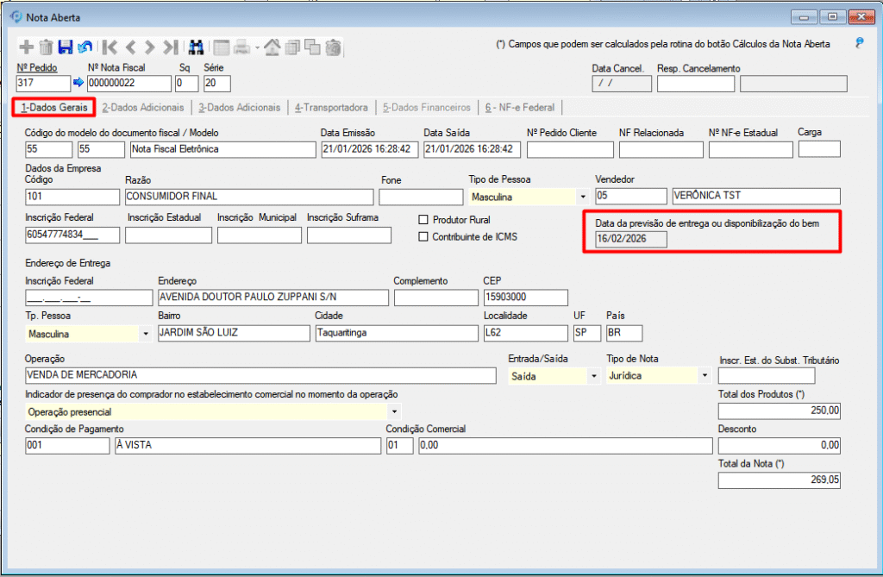The image size is (883, 577).
Task: Click the printer icon in toolbar
Action: [242, 47]
